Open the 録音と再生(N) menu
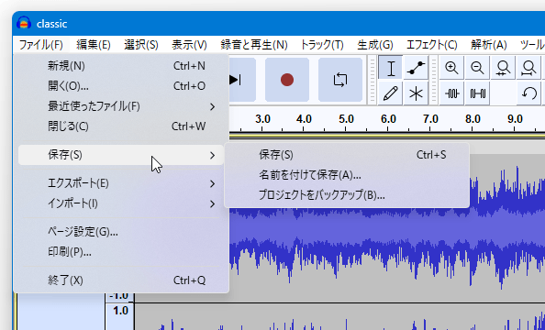Image resolution: width=545 pixels, height=330 pixels. pos(254,45)
